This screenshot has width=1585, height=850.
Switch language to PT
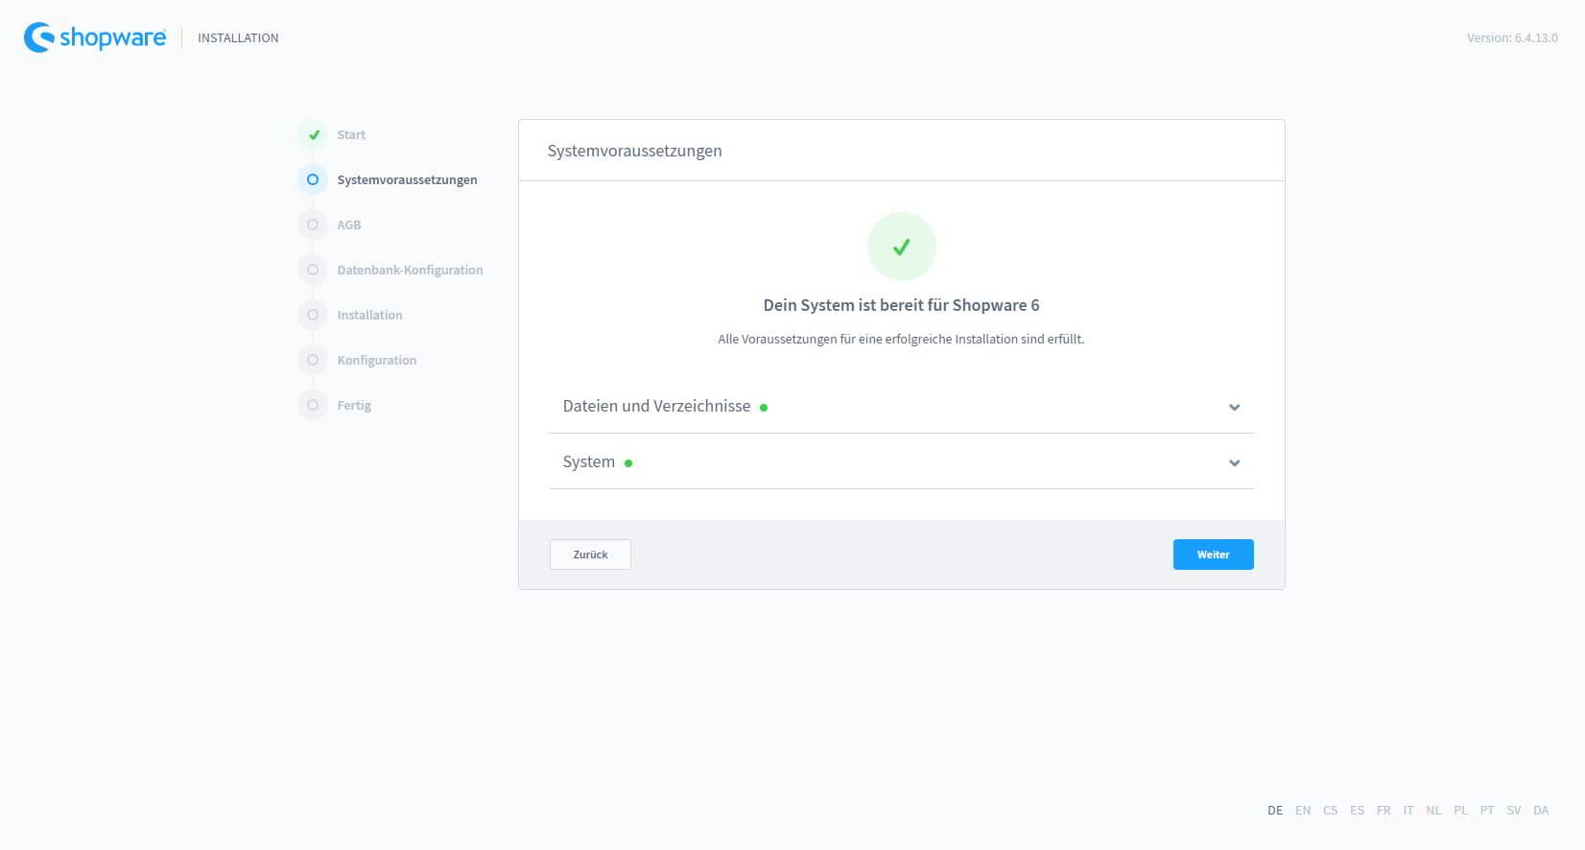1487,811
